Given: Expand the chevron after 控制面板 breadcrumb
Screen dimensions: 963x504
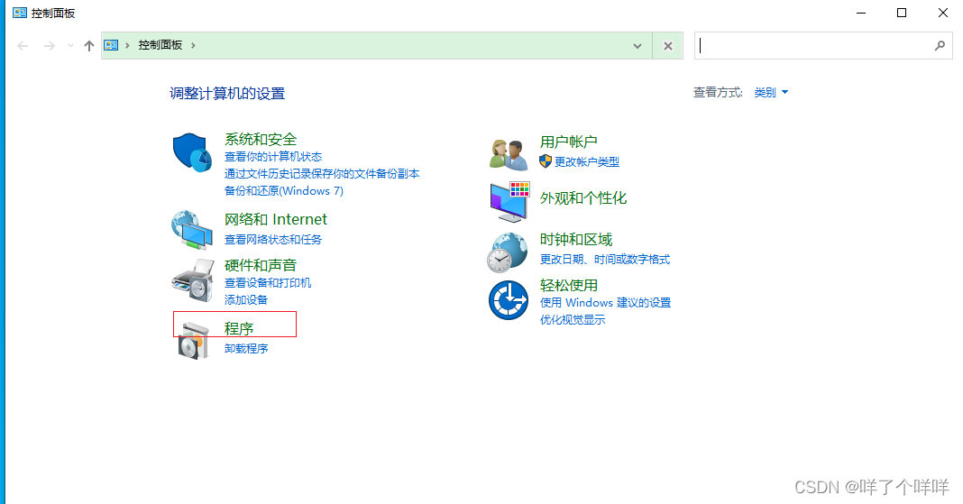Looking at the screenshot, I should (193, 45).
